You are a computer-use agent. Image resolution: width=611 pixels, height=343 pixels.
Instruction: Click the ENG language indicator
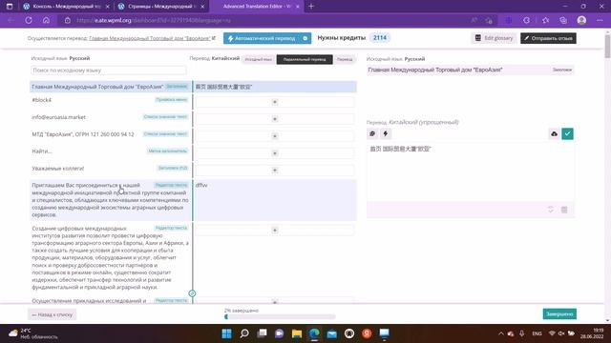[537, 333]
